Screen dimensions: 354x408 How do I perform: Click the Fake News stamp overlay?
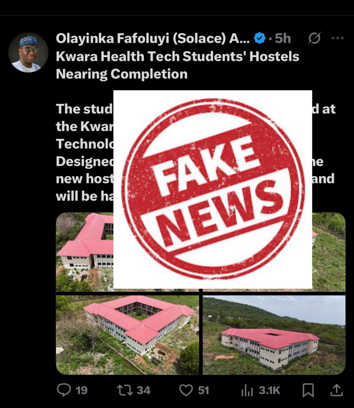pyautogui.click(x=213, y=189)
